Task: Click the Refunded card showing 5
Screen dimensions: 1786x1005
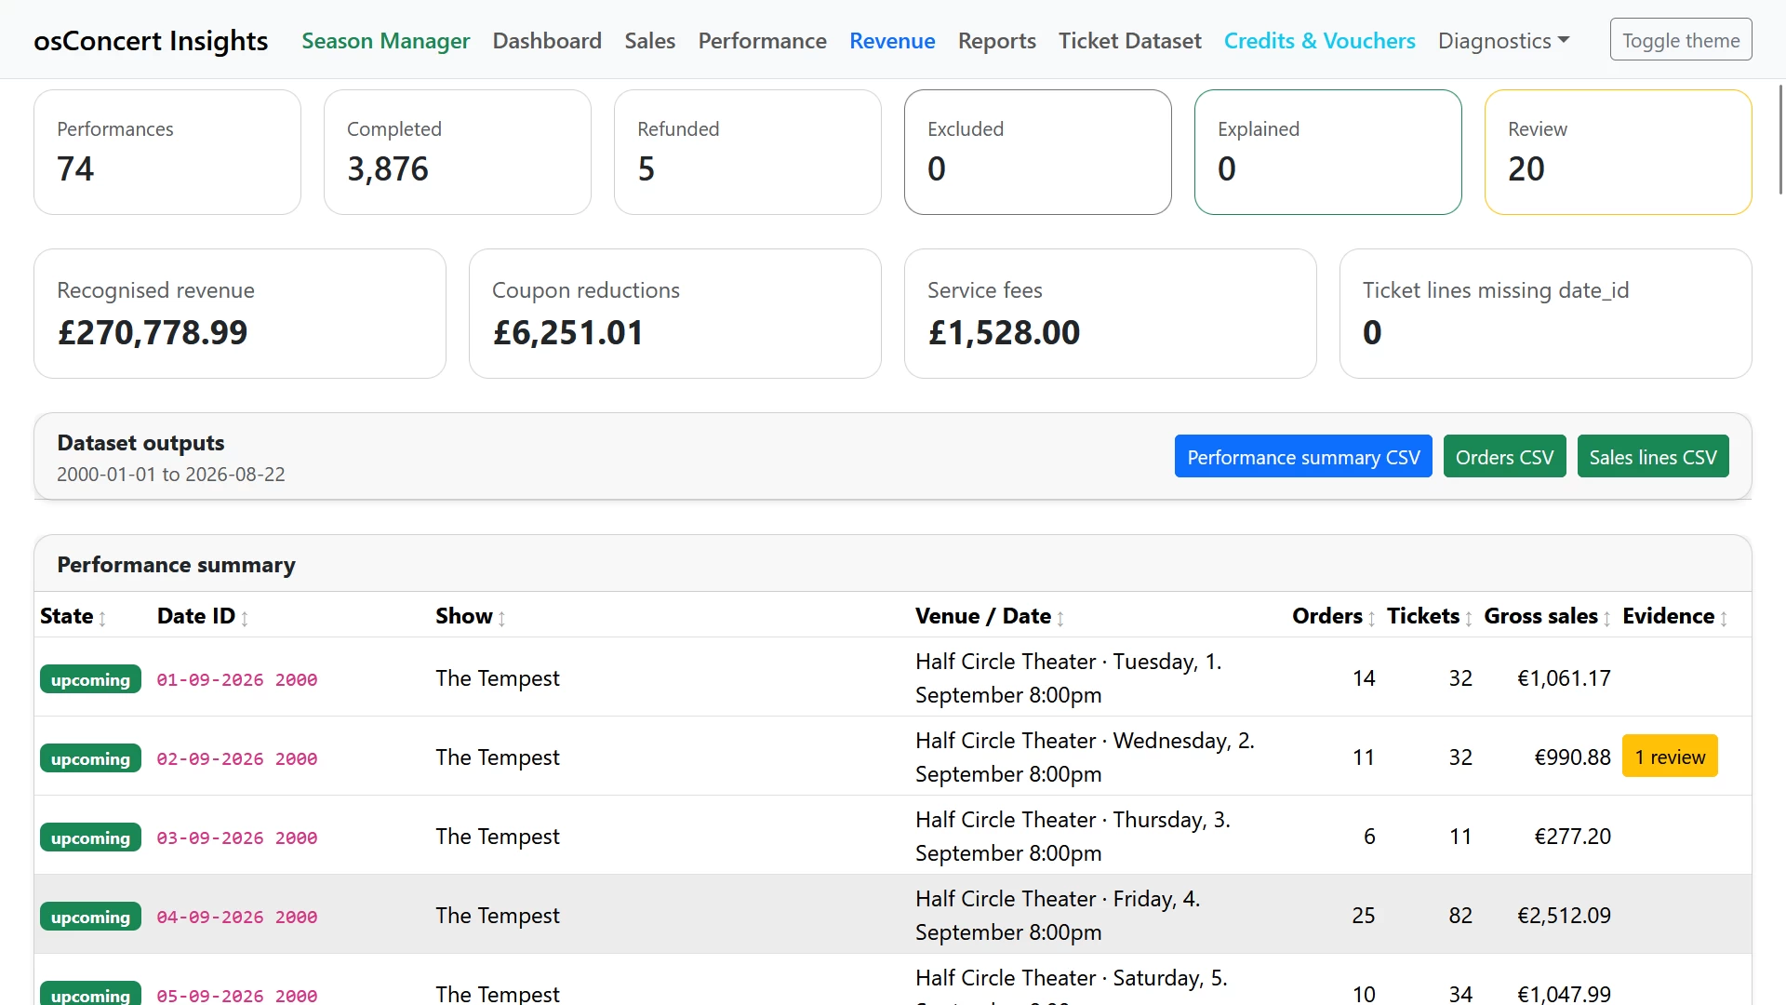Action: [748, 153]
